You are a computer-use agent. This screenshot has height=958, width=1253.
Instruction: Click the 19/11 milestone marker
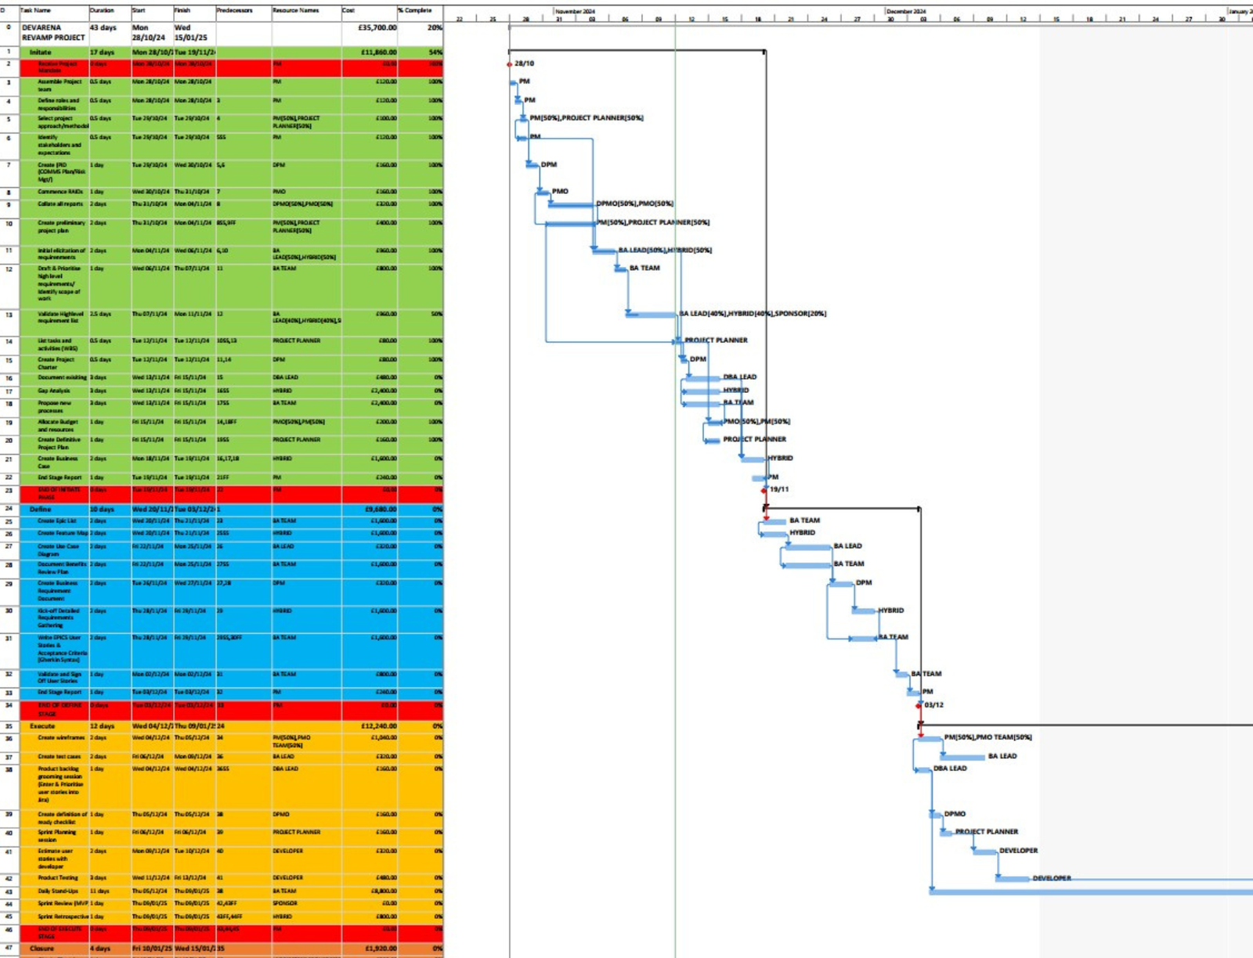[765, 490]
